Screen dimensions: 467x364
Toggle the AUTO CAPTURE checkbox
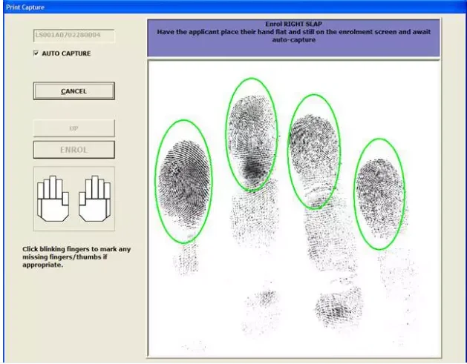36,53
